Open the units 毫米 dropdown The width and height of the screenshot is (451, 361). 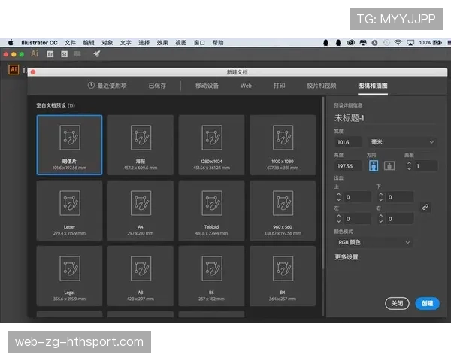tap(402, 142)
